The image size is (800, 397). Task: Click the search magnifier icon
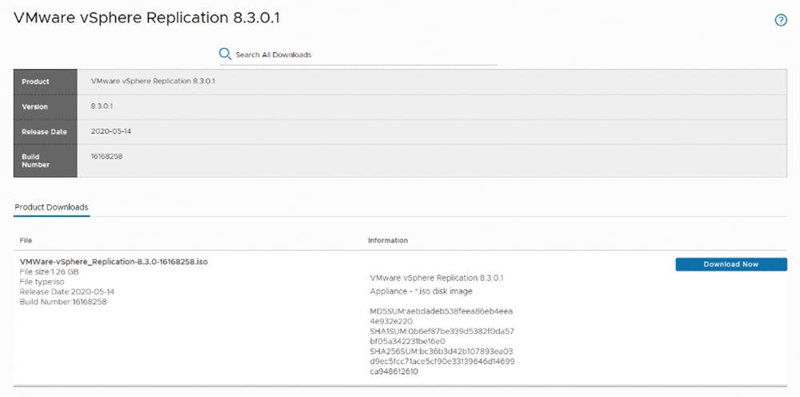pyautogui.click(x=225, y=54)
